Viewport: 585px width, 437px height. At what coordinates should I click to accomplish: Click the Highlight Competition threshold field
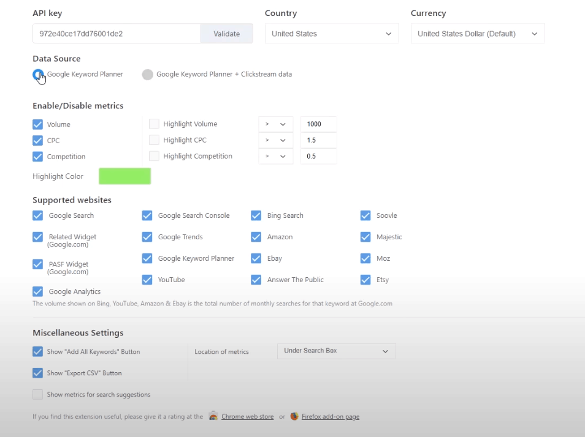[318, 156]
